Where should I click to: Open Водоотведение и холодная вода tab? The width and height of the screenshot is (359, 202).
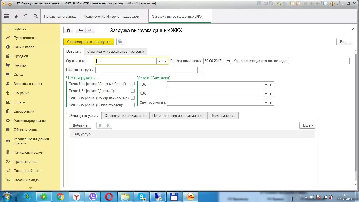tap(178, 115)
